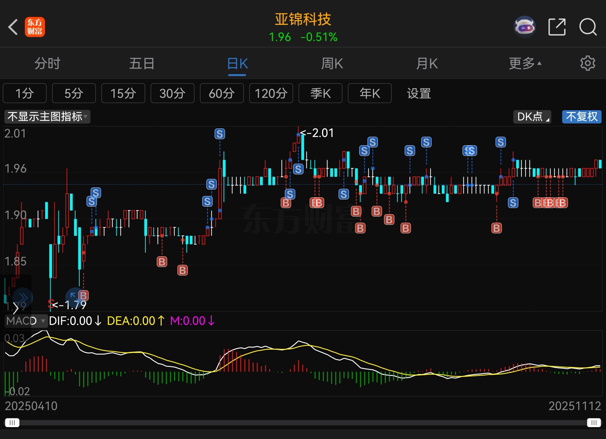This screenshot has width=606, height=439.
Task: Open chart settings gear icon
Action: coord(588,63)
